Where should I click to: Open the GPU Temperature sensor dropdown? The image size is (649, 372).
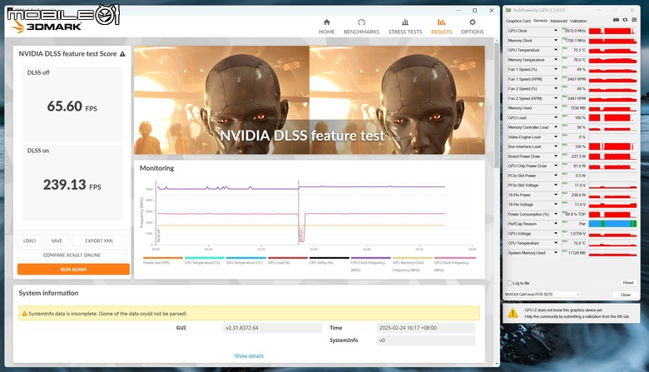point(556,50)
